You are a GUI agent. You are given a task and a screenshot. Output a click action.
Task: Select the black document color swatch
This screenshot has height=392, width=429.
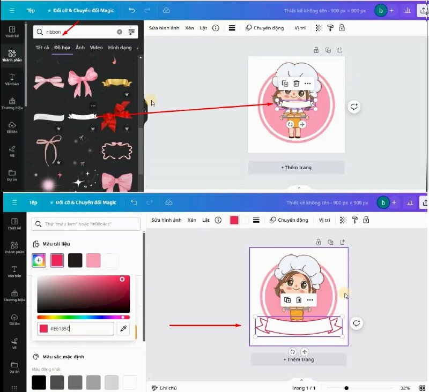pos(75,261)
